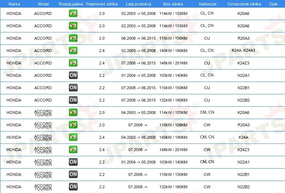Click the Pojemność silnika column header

(x=102, y=4)
